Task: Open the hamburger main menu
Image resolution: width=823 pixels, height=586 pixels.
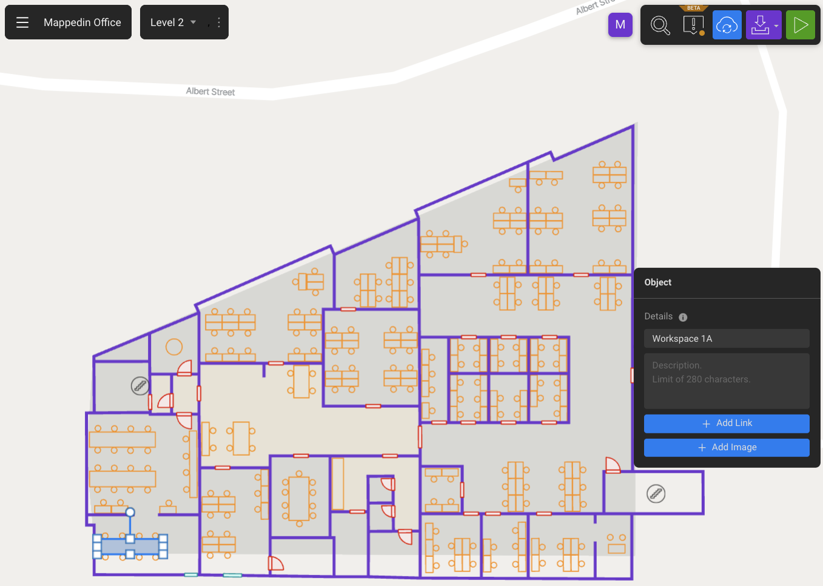Action: point(22,22)
